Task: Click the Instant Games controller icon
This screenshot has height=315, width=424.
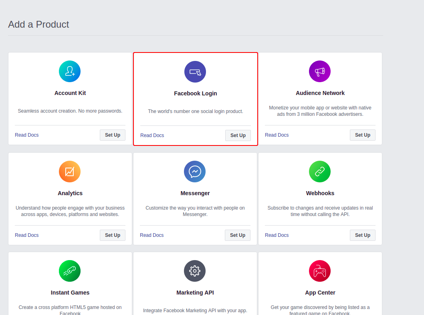Action: click(x=70, y=271)
